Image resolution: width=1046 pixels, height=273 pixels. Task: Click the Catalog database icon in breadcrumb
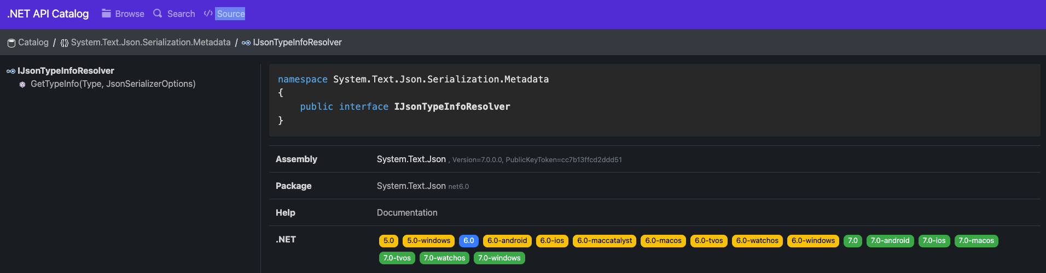11,43
